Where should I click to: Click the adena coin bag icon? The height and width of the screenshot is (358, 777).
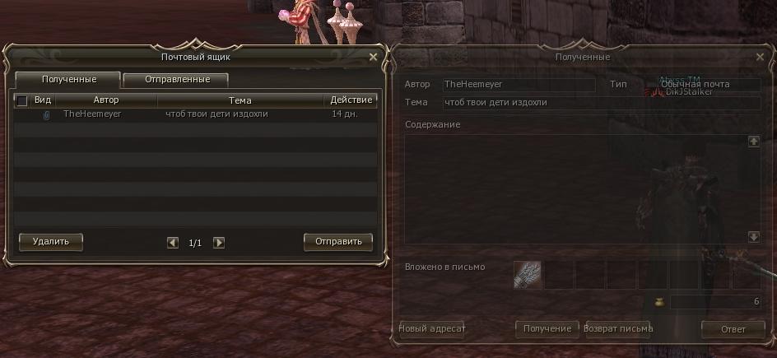[659, 301]
